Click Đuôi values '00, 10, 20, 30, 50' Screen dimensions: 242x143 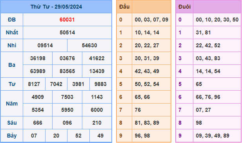click(217, 20)
